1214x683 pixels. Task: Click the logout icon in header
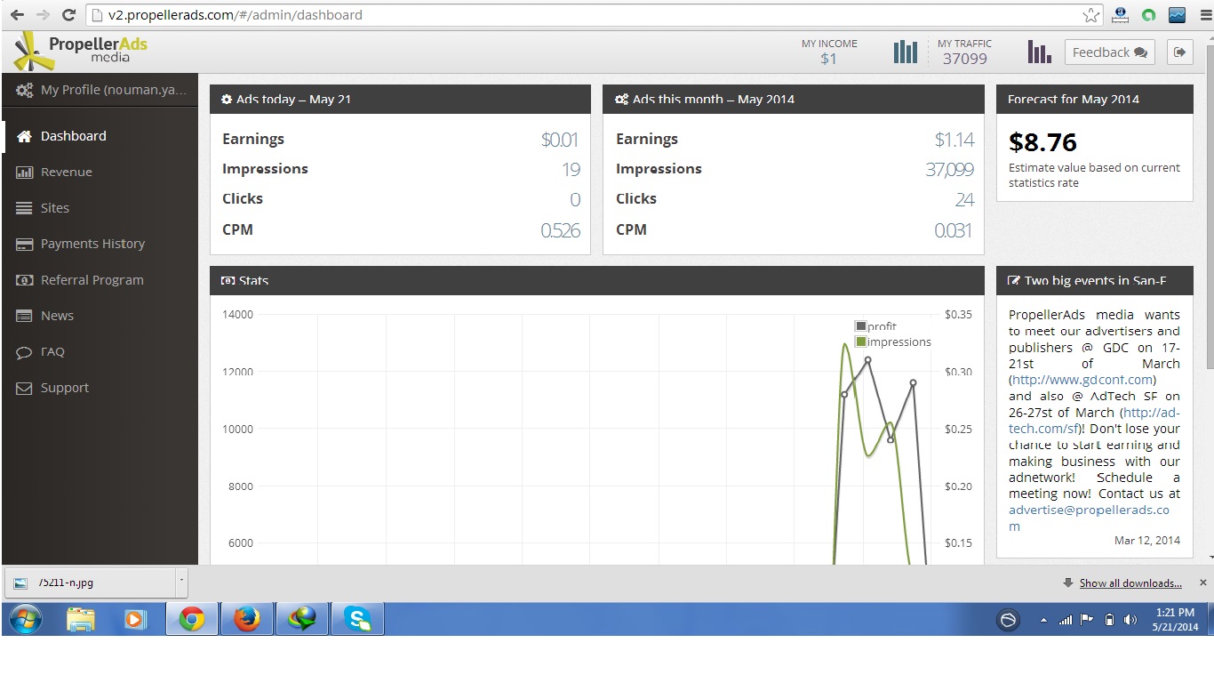point(1179,52)
